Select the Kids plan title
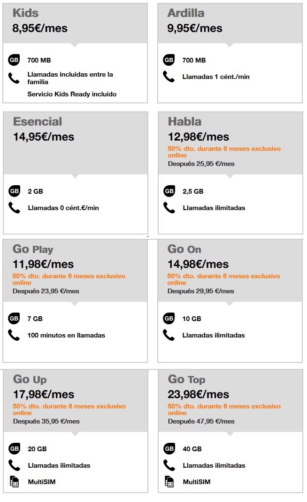Viewport: 307px width, 502px height. pyautogui.click(x=25, y=13)
